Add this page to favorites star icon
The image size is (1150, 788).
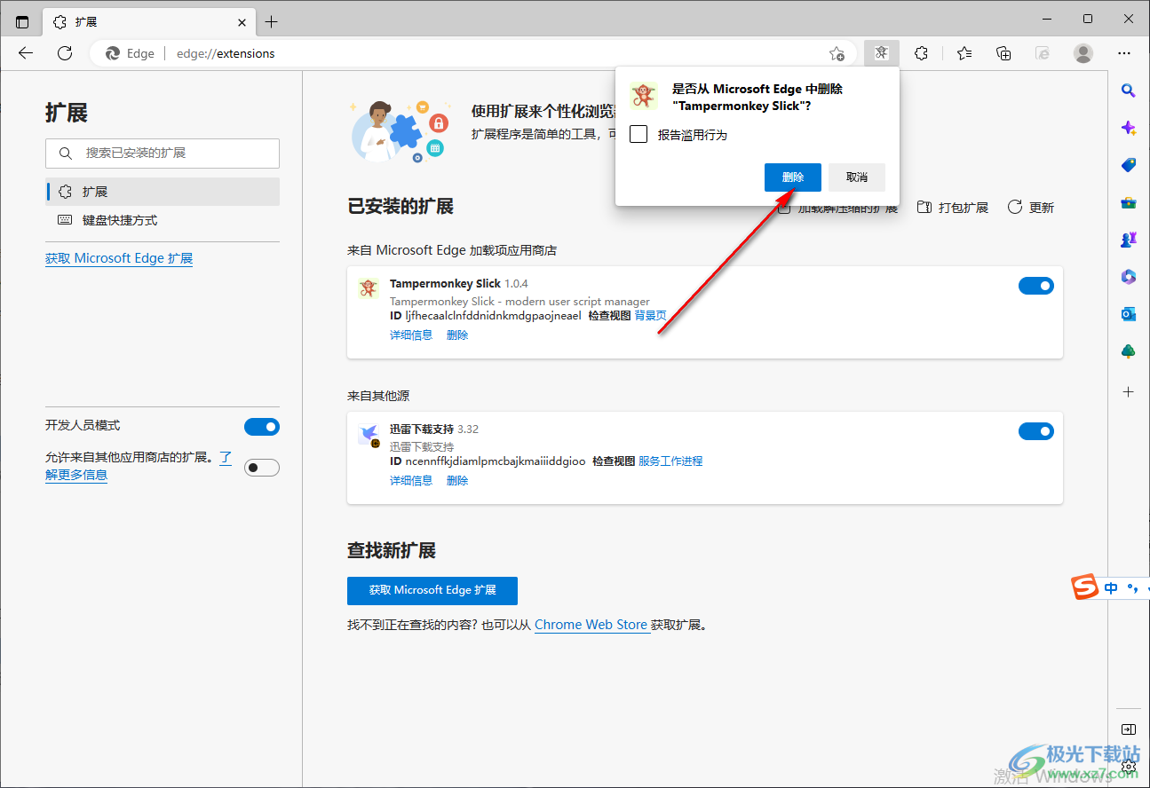(x=837, y=53)
